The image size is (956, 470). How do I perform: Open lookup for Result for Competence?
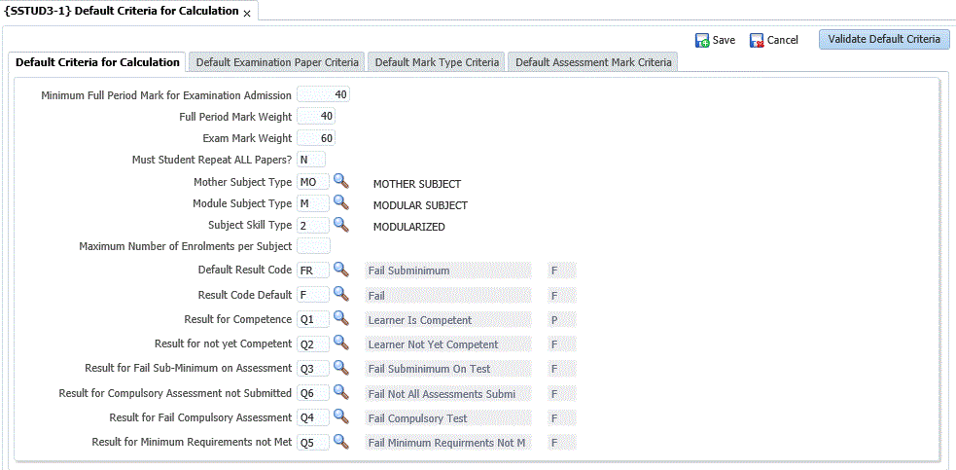point(340,318)
